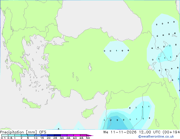The height and width of the screenshot is (139, 180).
Task: Click the 25–30 mm dark navy legend segment
Action: point(57,135)
